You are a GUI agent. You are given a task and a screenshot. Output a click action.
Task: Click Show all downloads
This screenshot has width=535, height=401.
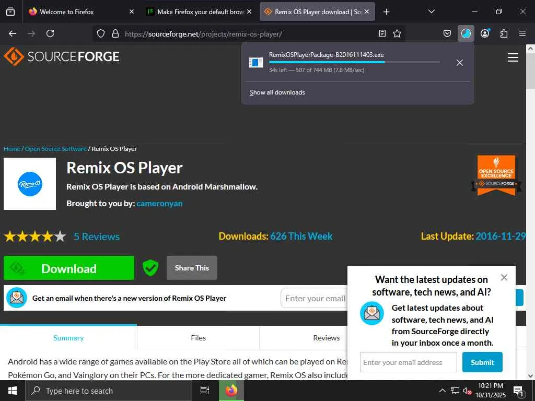point(277,92)
